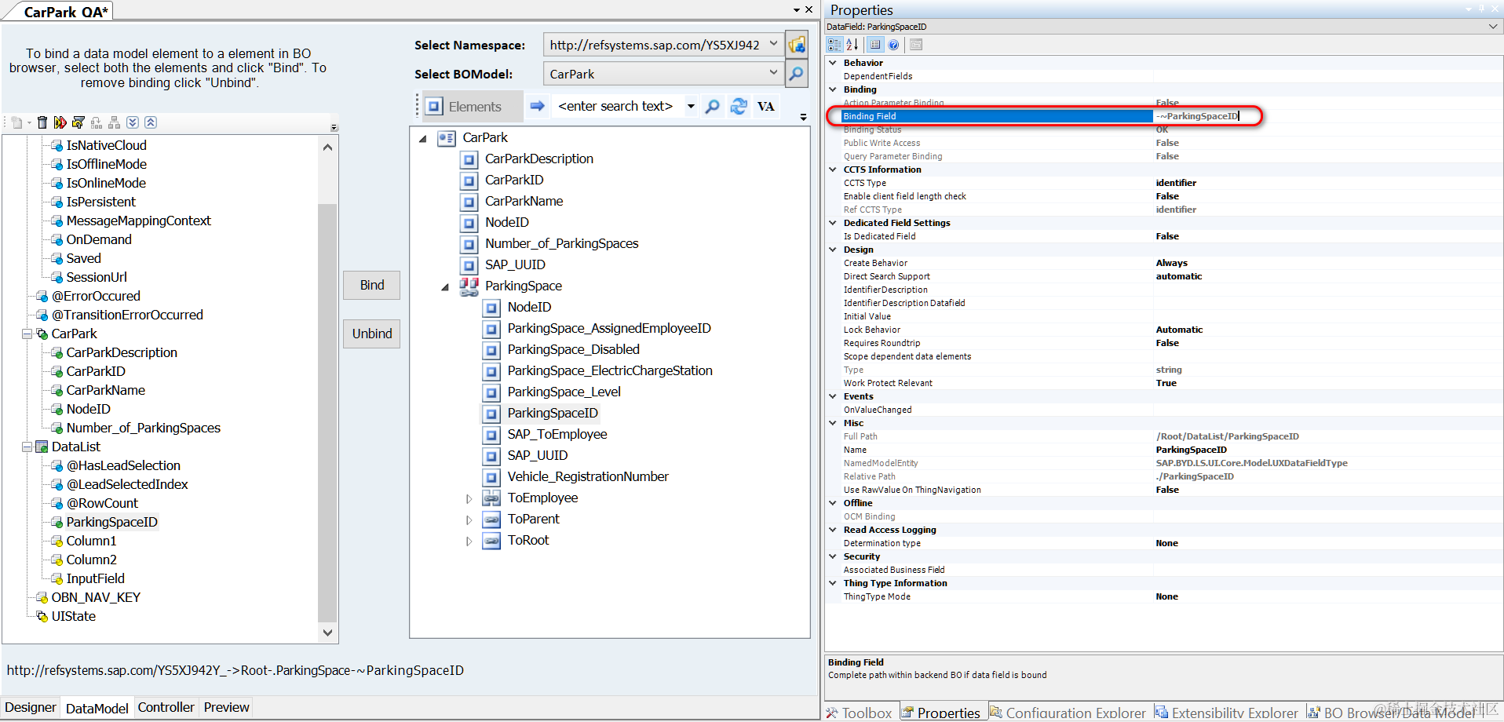Image resolution: width=1504 pixels, height=722 pixels.
Task: Click the ToParent association icon
Action: 491,520
